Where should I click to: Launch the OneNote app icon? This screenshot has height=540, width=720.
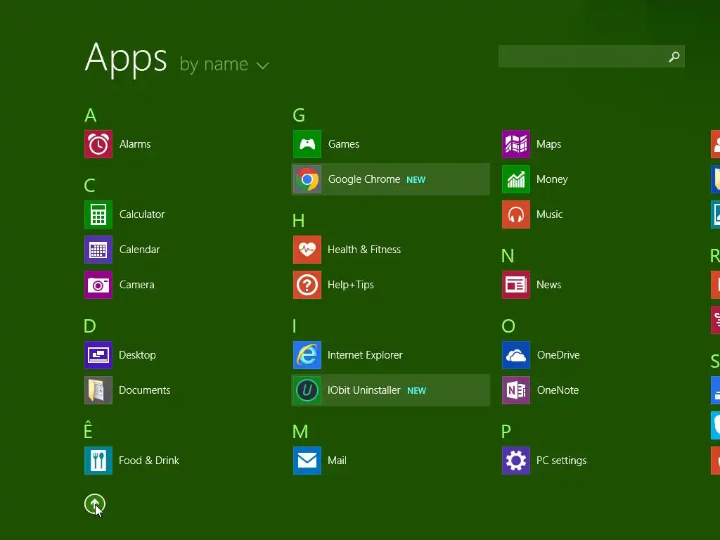pos(516,390)
